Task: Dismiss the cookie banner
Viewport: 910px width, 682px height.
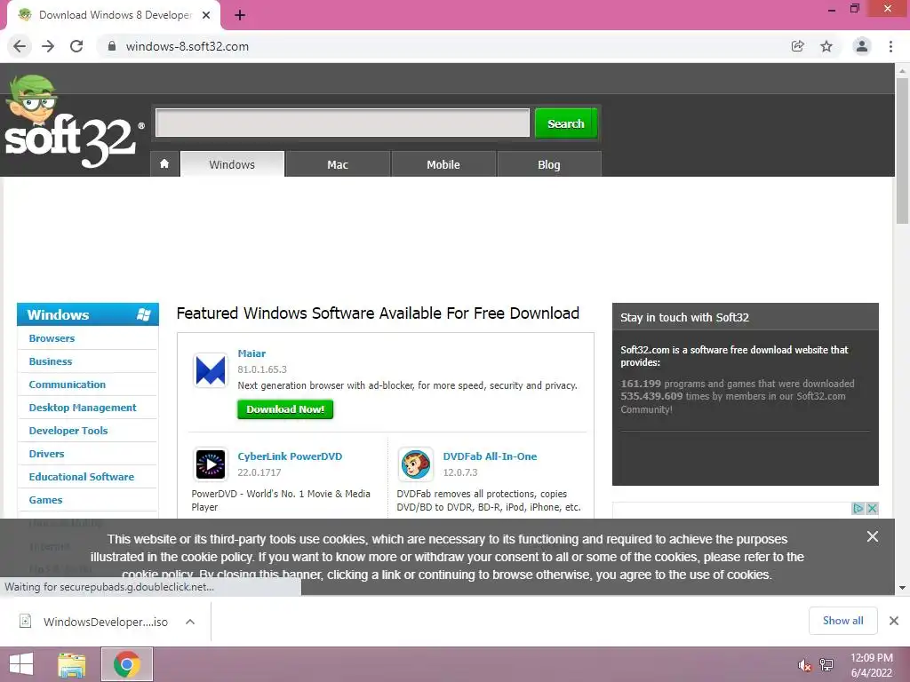Action: [x=873, y=536]
